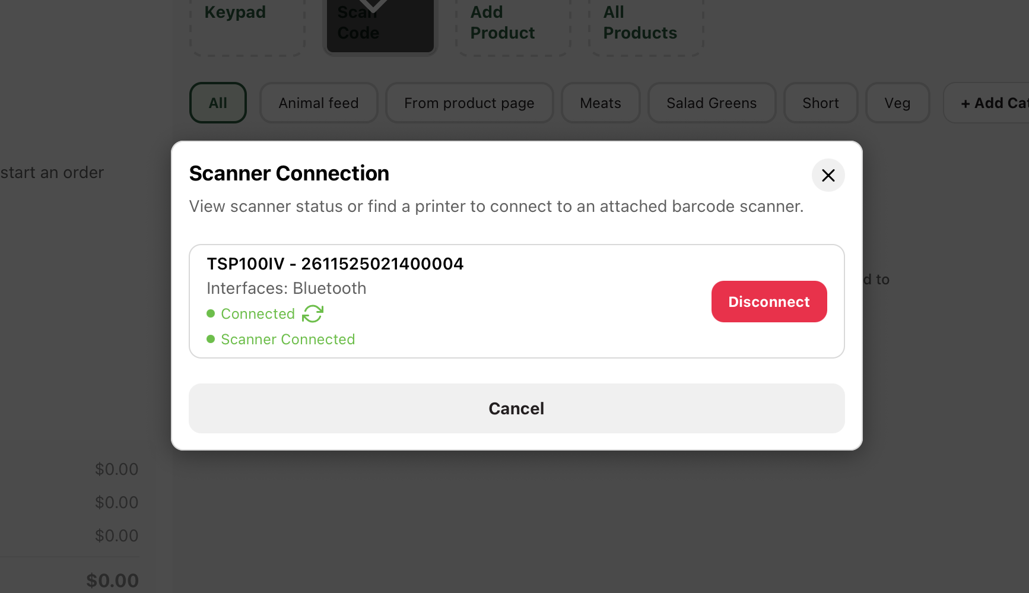Open the All Products tile
1029x593 pixels.
(646, 24)
